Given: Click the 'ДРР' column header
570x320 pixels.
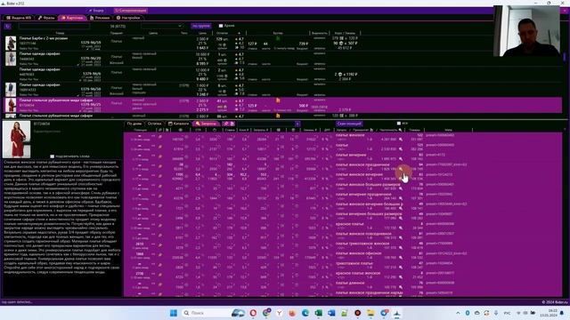Looking at the screenshot, I should click(327, 130).
